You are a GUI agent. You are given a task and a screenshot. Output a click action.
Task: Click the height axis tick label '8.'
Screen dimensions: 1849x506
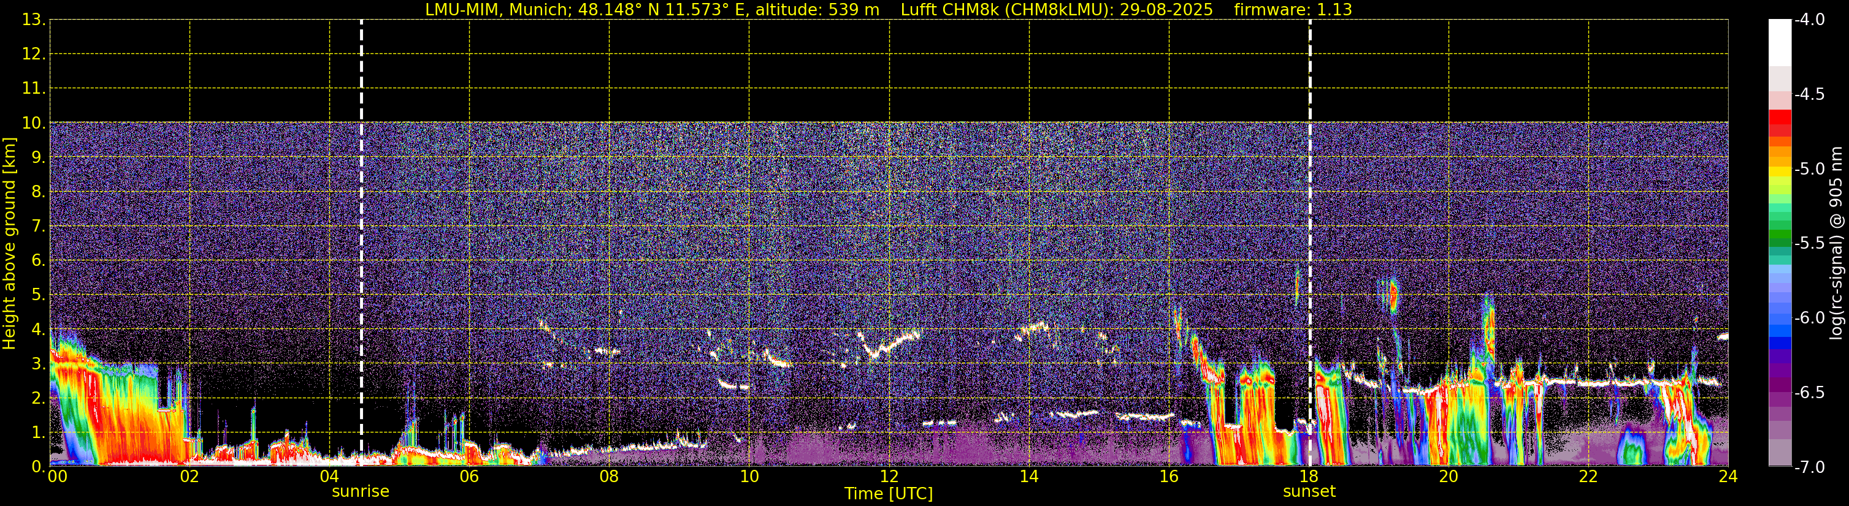(x=39, y=191)
